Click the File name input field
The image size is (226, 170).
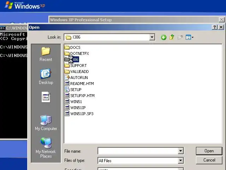(138, 151)
